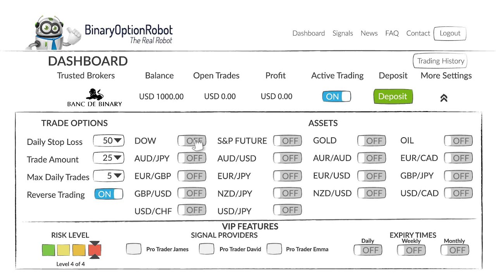The height and width of the screenshot is (279, 496).
Task: Enable the GOLD asset toggle
Action: coord(371,141)
